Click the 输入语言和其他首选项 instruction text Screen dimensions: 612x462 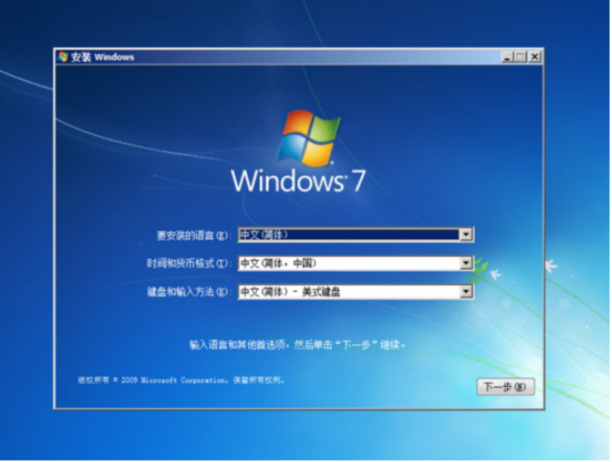pyautogui.click(x=297, y=345)
